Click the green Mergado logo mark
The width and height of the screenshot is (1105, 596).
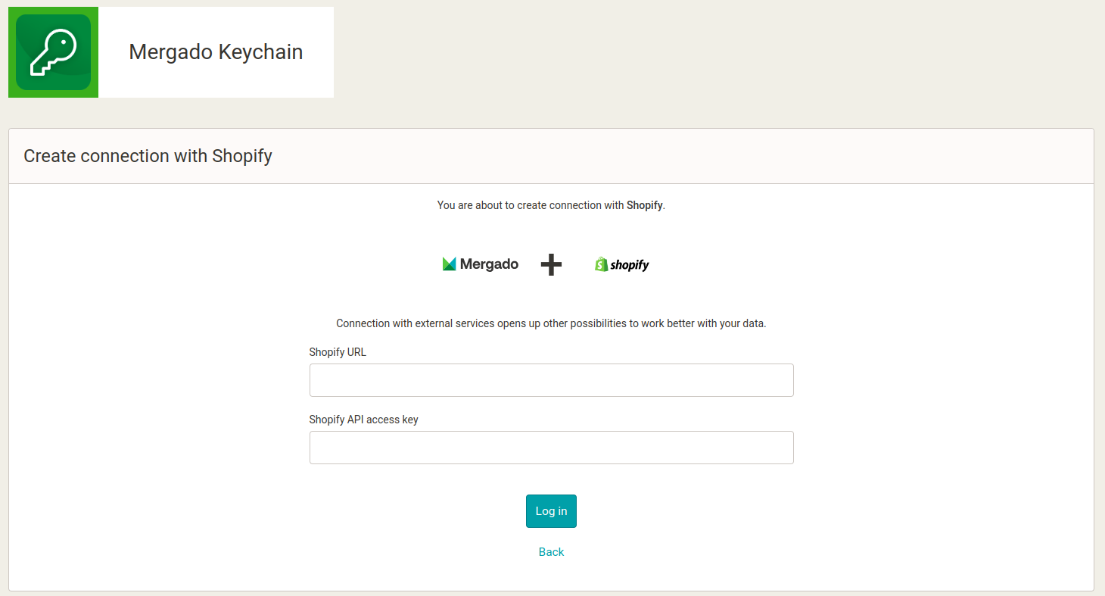449,264
